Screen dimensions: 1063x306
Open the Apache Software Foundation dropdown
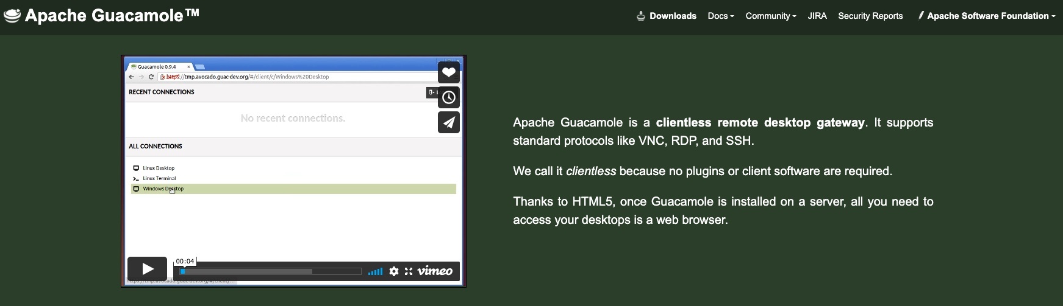[x=991, y=16]
